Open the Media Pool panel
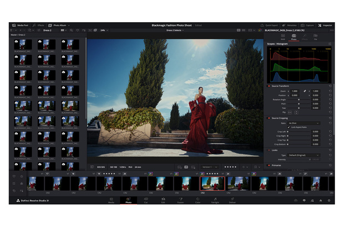Screen dimensions: 355x228 (x=20, y=25)
